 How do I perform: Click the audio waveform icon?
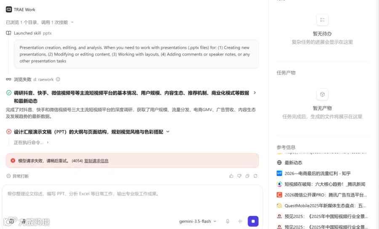point(240,221)
